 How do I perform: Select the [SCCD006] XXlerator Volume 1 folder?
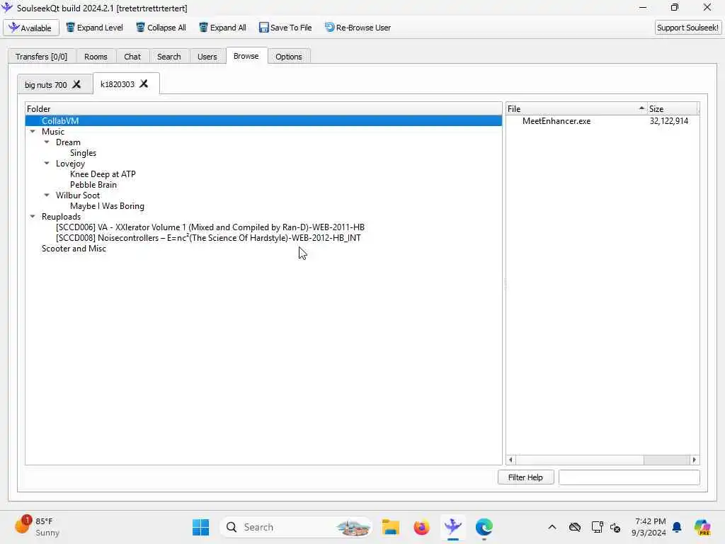(x=210, y=227)
